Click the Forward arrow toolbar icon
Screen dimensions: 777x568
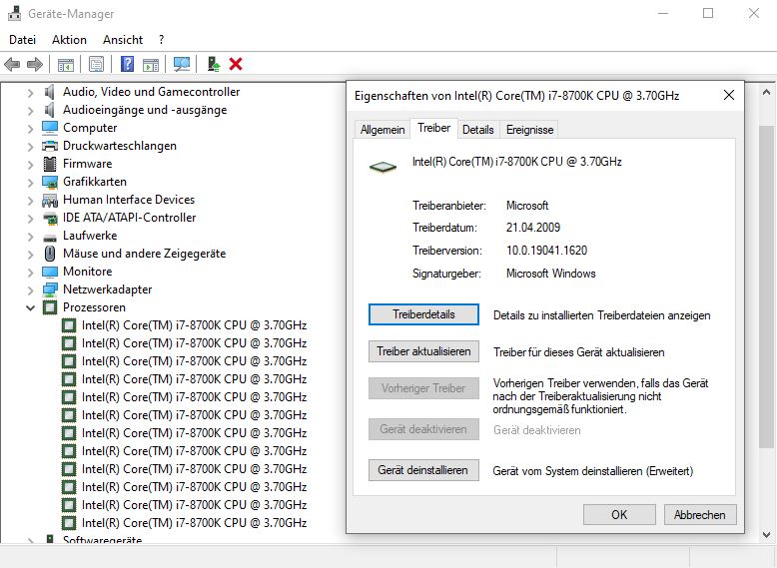tap(34, 64)
